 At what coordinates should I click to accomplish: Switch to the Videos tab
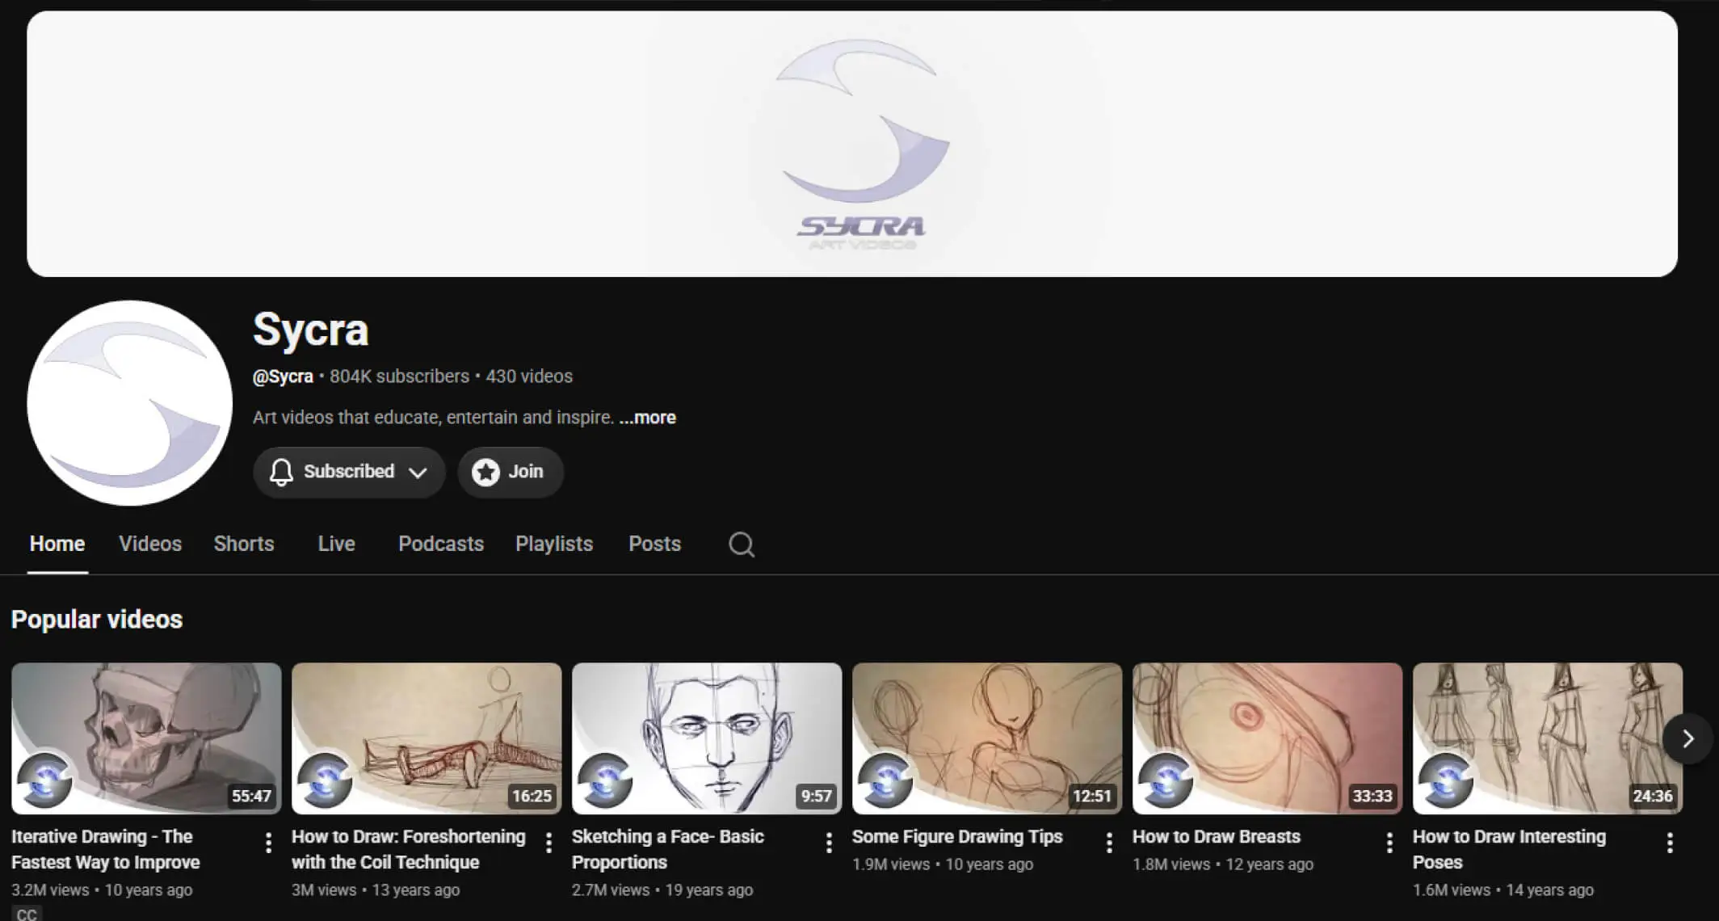[150, 544]
